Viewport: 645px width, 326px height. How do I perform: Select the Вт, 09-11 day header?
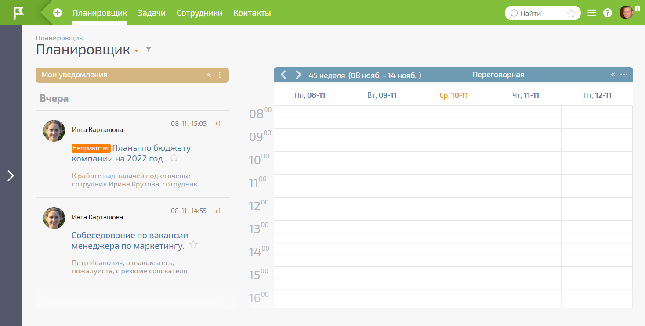pyautogui.click(x=382, y=95)
